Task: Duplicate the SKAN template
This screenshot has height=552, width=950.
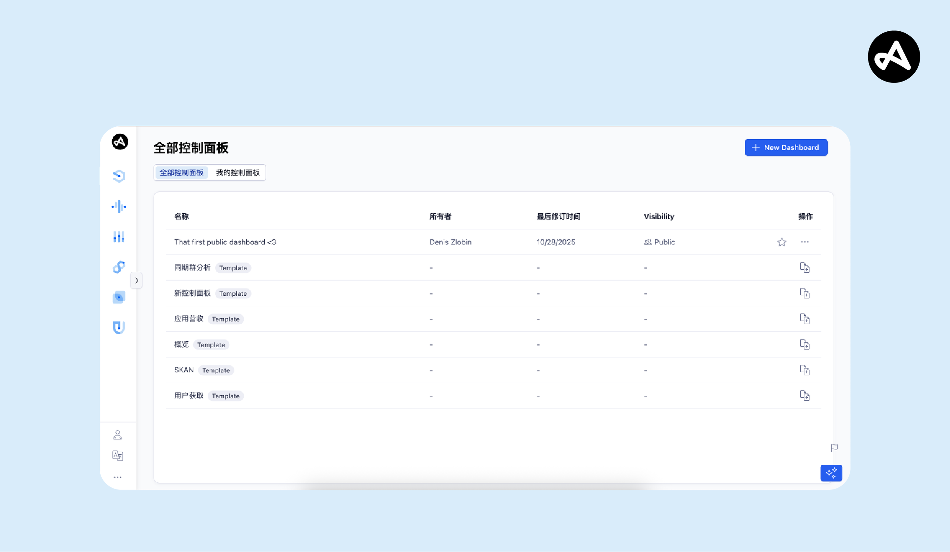Action: click(x=805, y=370)
